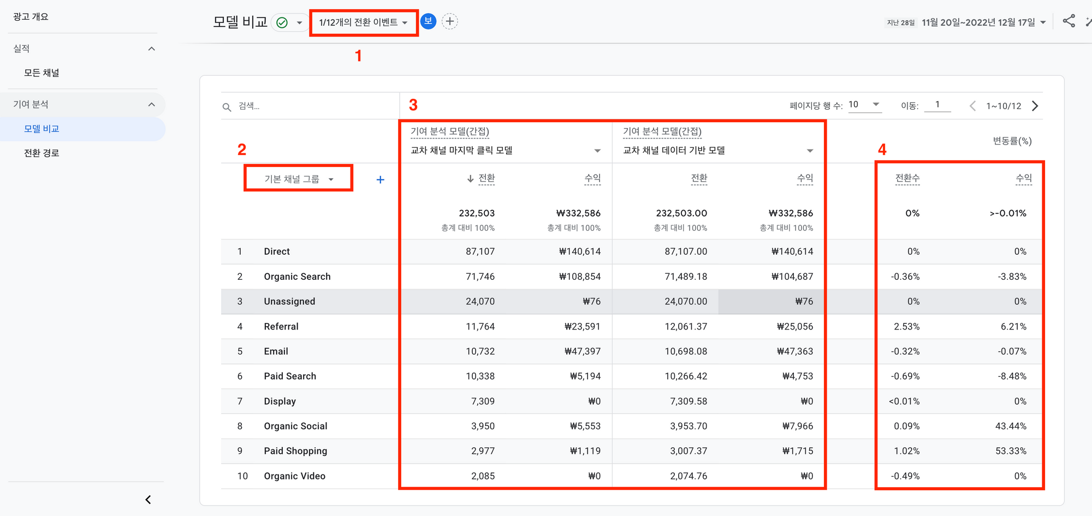This screenshot has width=1092, height=516.
Task: Click the Paid Shopping row label
Action: [x=295, y=451]
